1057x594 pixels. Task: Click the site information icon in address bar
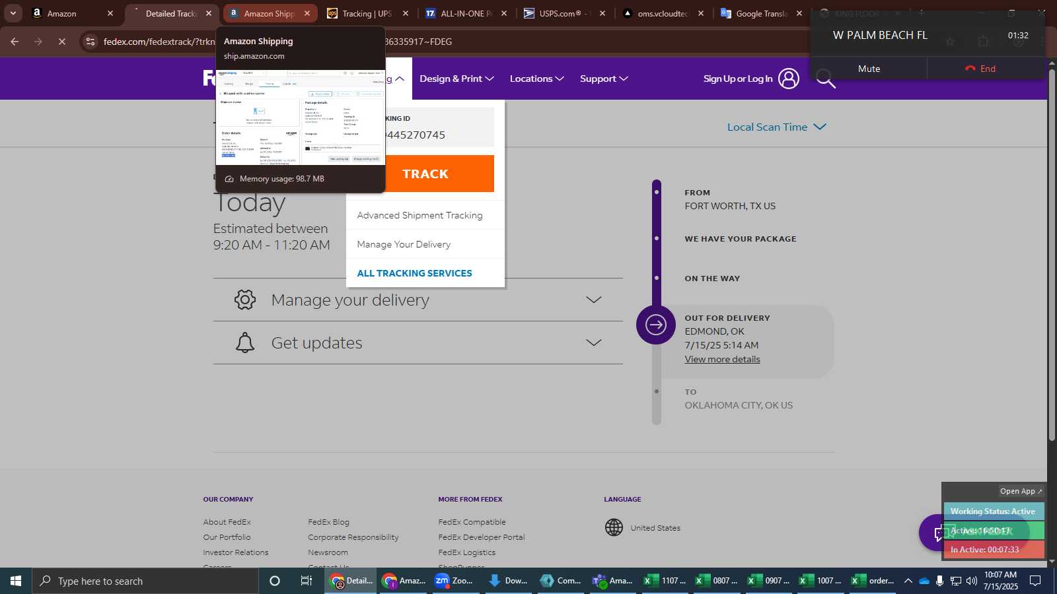click(x=91, y=42)
